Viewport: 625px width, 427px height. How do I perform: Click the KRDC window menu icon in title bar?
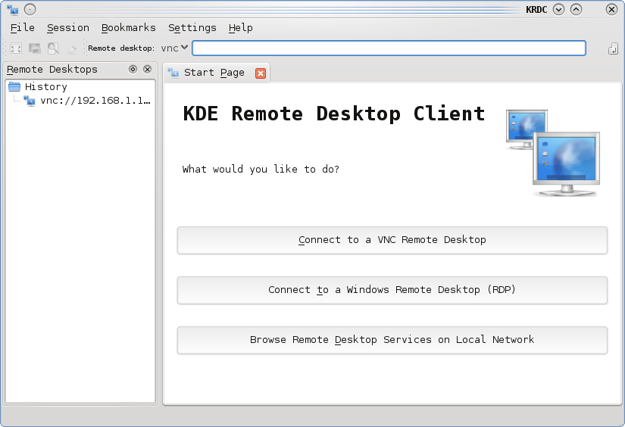click(x=12, y=9)
